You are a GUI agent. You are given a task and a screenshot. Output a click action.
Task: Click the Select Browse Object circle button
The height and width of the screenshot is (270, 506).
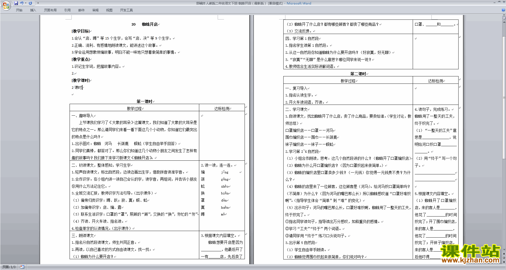[504, 258]
